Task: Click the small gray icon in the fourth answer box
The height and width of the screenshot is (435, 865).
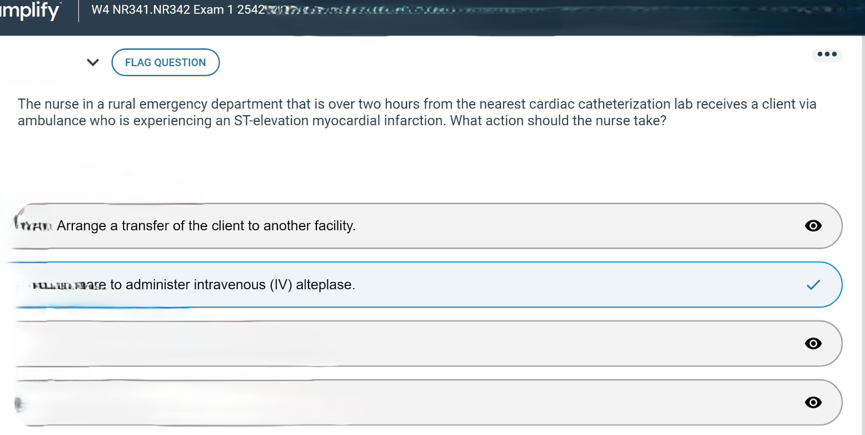Action: click(x=17, y=405)
